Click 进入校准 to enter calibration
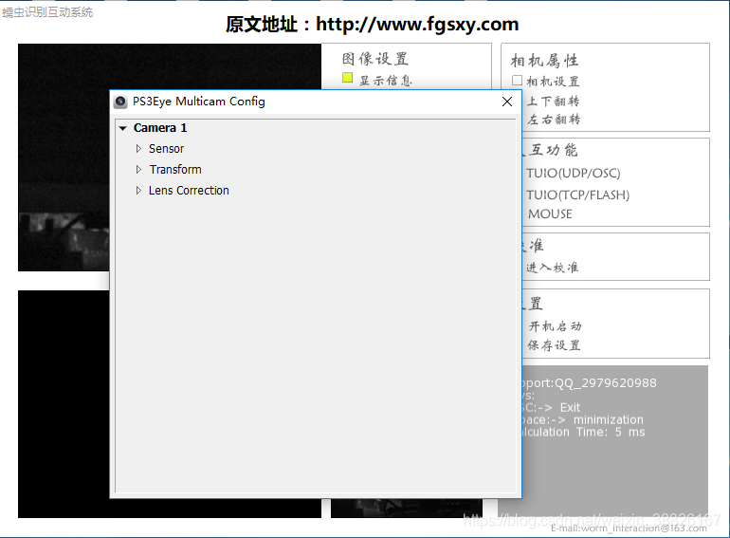 (x=552, y=268)
